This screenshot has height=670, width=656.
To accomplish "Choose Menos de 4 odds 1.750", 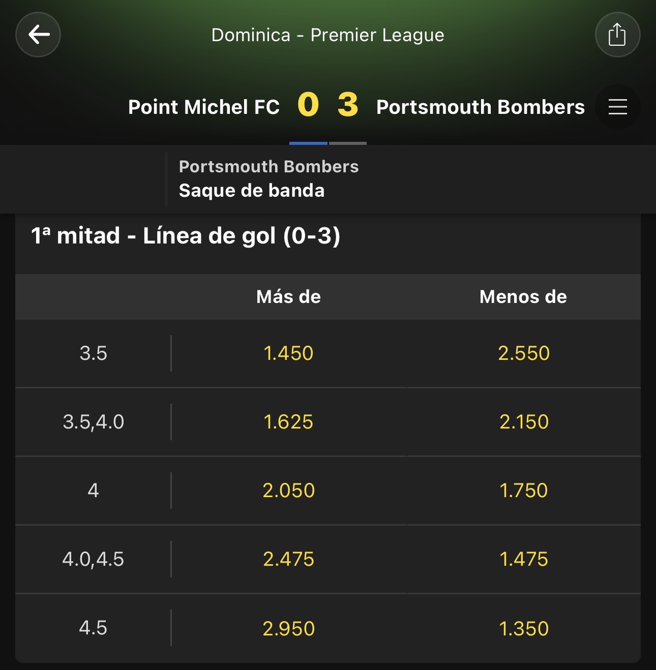I will (x=524, y=491).
